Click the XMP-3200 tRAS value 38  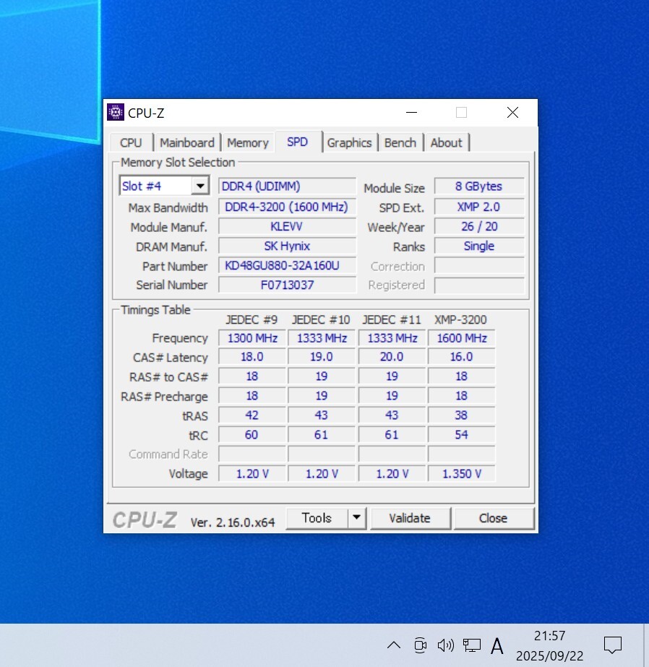461,416
